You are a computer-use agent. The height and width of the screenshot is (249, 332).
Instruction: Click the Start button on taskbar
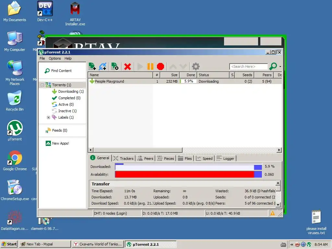pyautogui.click(x=9, y=244)
